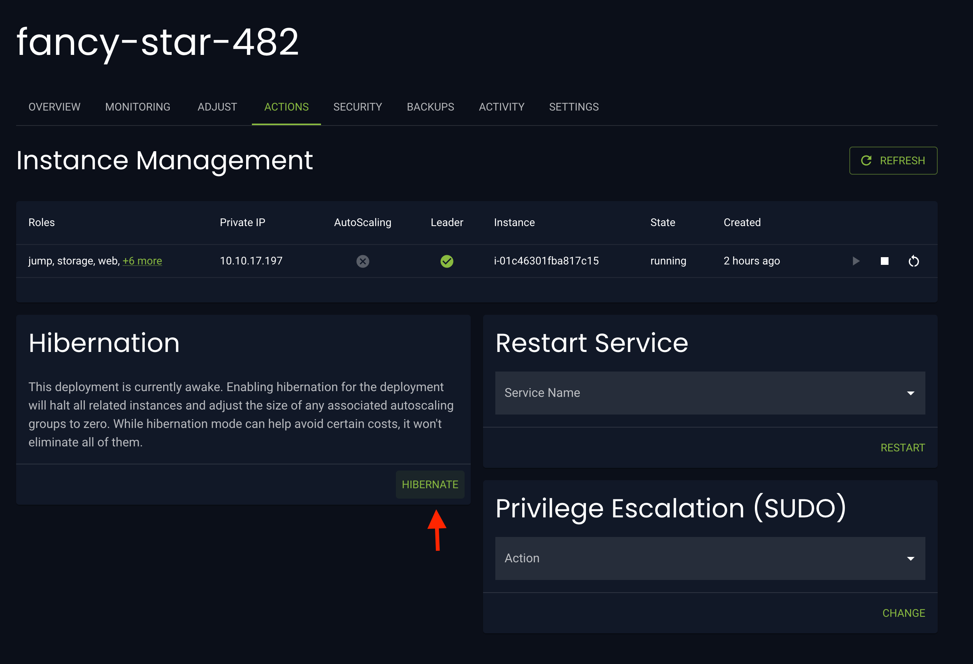
Task: Expand the +6 more roles link
Action: 142,261
